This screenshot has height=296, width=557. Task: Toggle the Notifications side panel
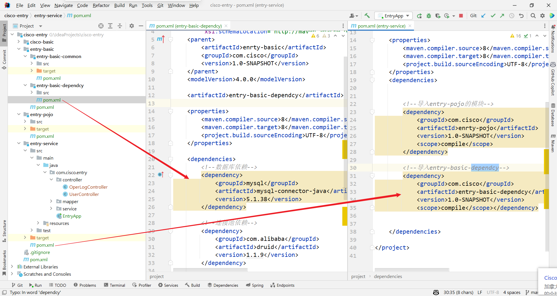tap(553, 38)
